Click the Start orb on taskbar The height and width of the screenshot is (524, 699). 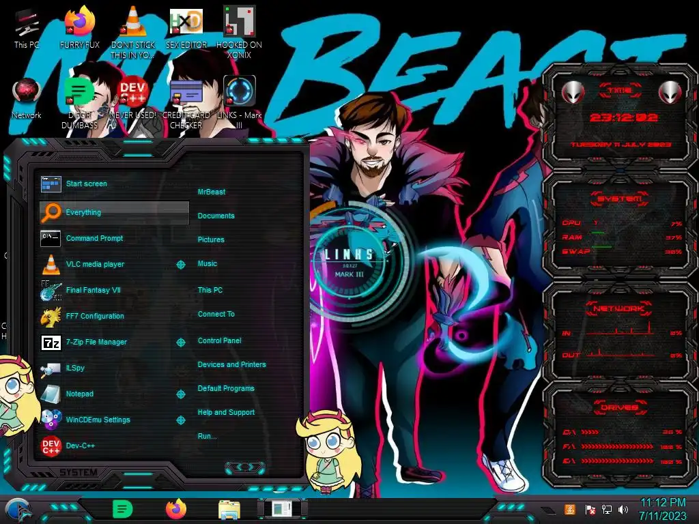pyautogui.click(x=17, y=510)
